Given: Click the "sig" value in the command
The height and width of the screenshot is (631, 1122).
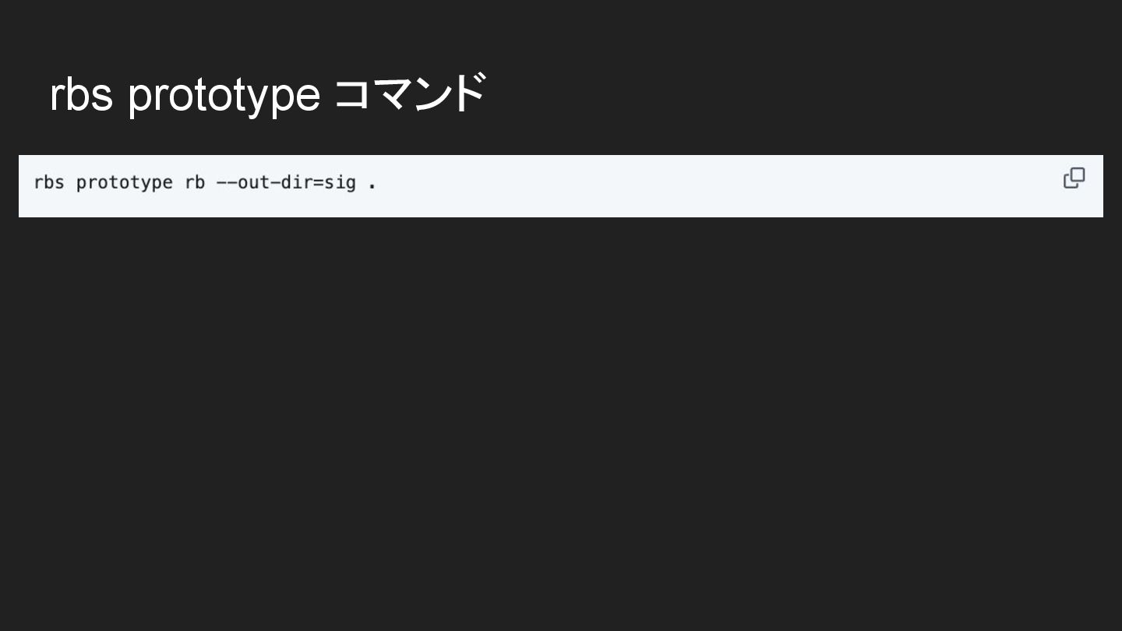Looking at the screenshot, I should click(x=340, y=182).
